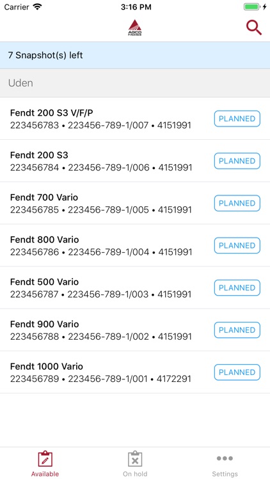Screen dimensions: 270x479
Task: Switch to the On hold tab label
Action: [x=135, y=474]
